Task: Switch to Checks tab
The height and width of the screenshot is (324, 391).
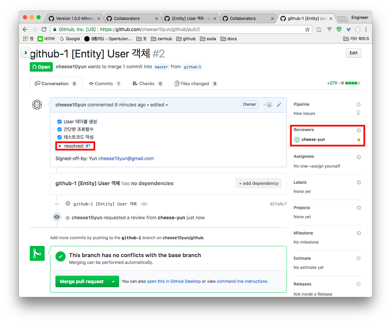Action: pyautogui.click(x=147, y=84)
